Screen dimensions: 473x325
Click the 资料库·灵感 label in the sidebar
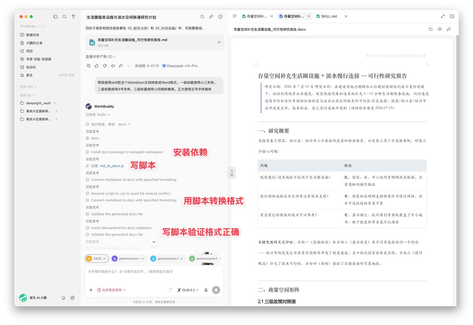click(x=66, y=75)
